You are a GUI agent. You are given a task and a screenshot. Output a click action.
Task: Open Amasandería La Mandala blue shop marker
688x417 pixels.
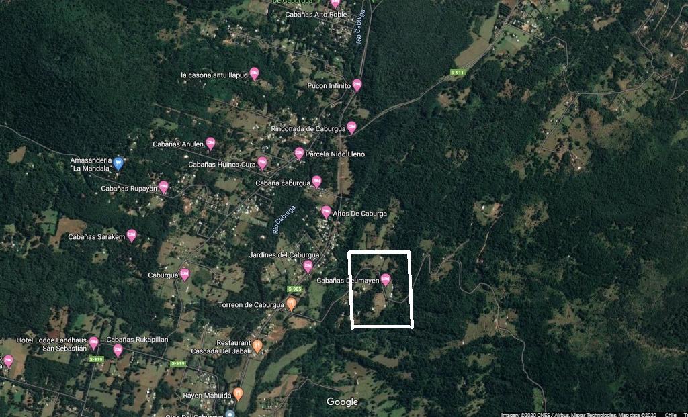coord(118,164)
